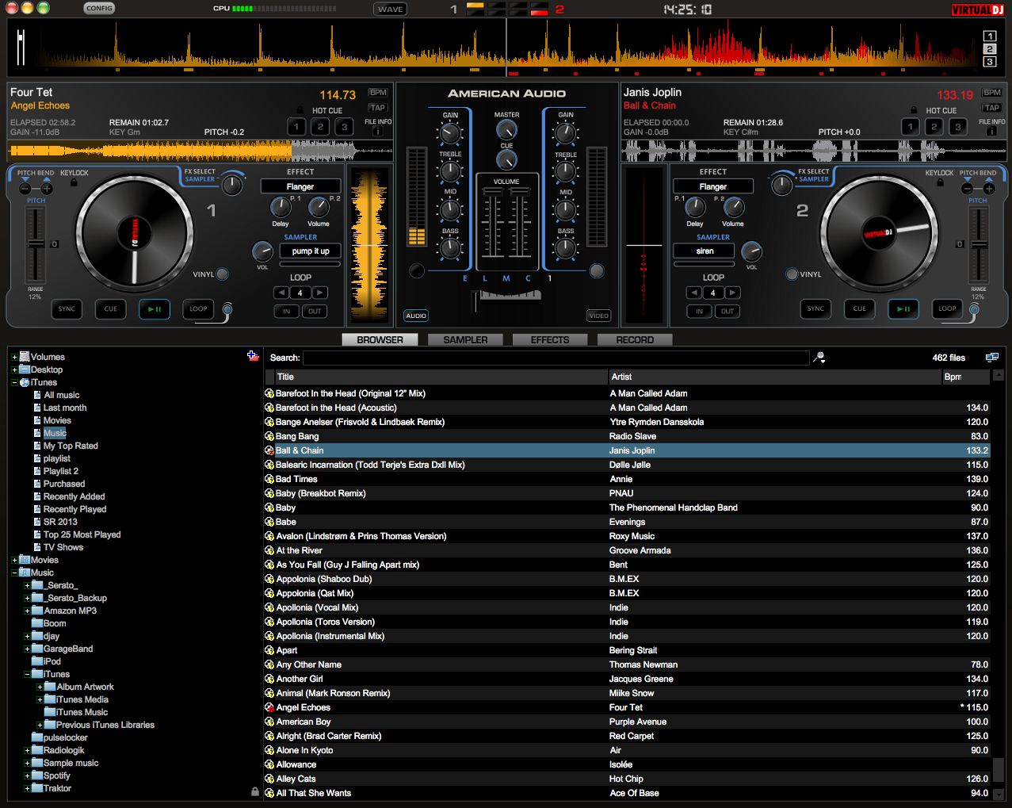This screenshot has height=808, width=1012.
Task: Halve the loop length with deck 1's left arrow
Action: pyautogui.click(x=281, y=293)
